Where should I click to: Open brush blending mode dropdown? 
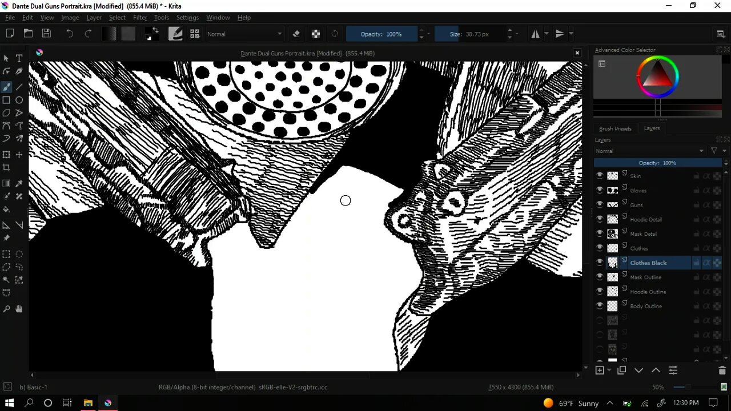point(244,34)
